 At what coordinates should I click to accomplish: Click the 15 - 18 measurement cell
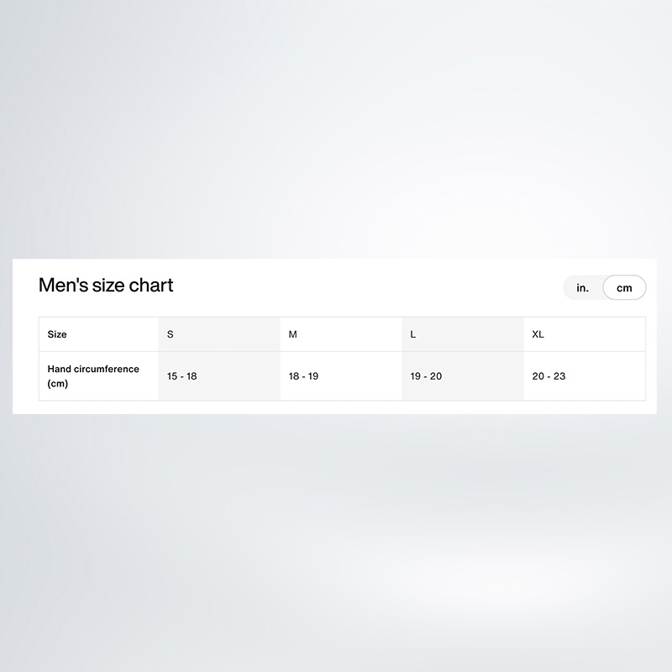point(219,376)
